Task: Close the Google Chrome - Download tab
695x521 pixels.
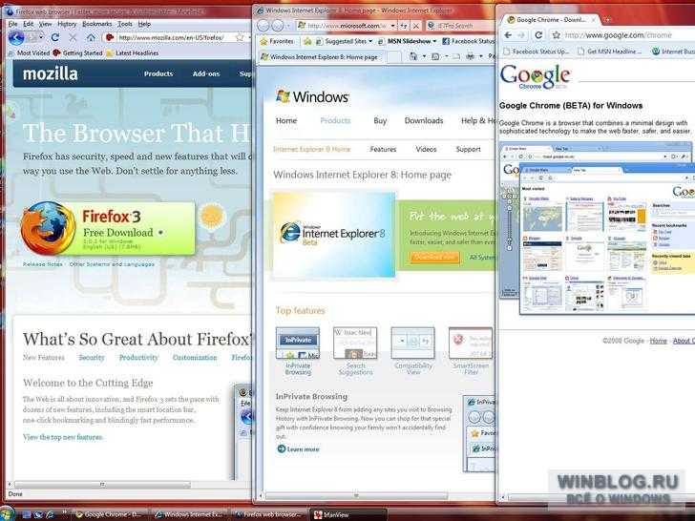Action: (x=594, y=20)
